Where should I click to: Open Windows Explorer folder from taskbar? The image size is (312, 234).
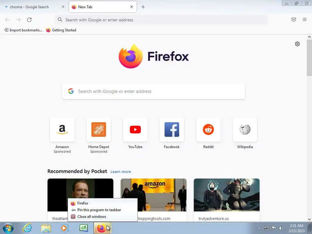click(x=46, y=228)
